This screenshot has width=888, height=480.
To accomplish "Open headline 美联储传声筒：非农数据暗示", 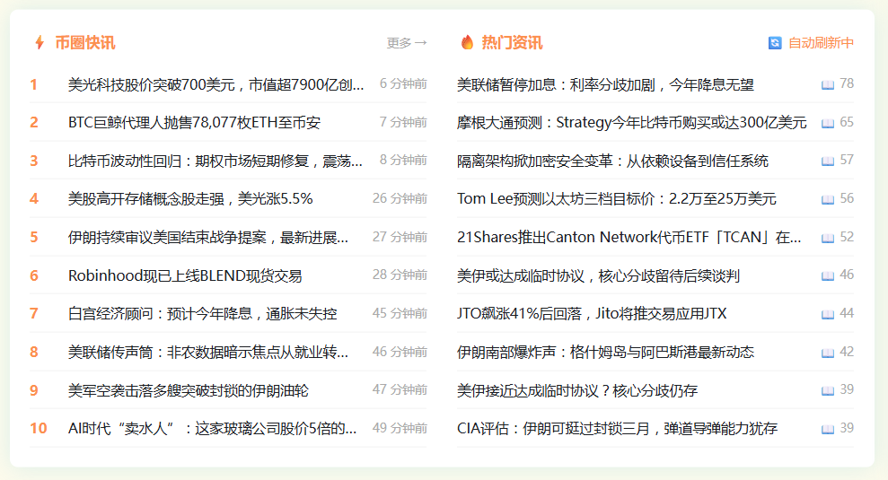I will click(x=207, y=353).
